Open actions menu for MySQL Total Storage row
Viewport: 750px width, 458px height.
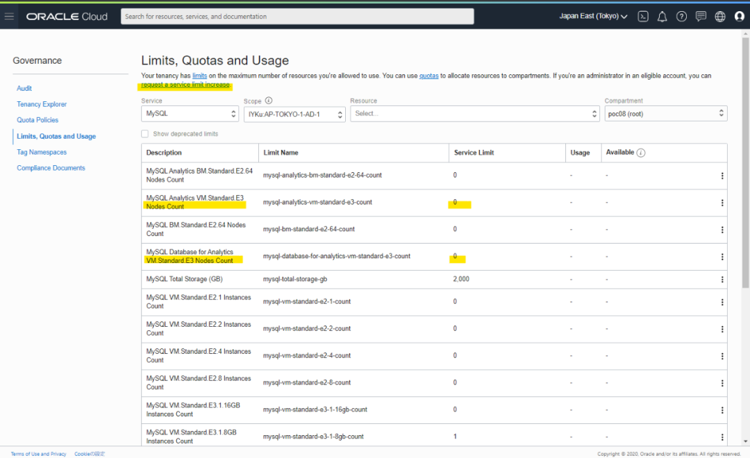pos(722,280)
